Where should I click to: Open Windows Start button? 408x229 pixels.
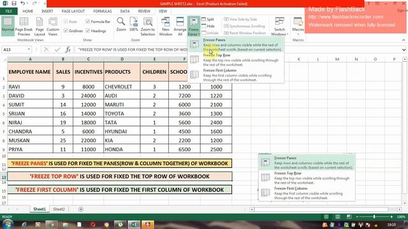point(8,224)
